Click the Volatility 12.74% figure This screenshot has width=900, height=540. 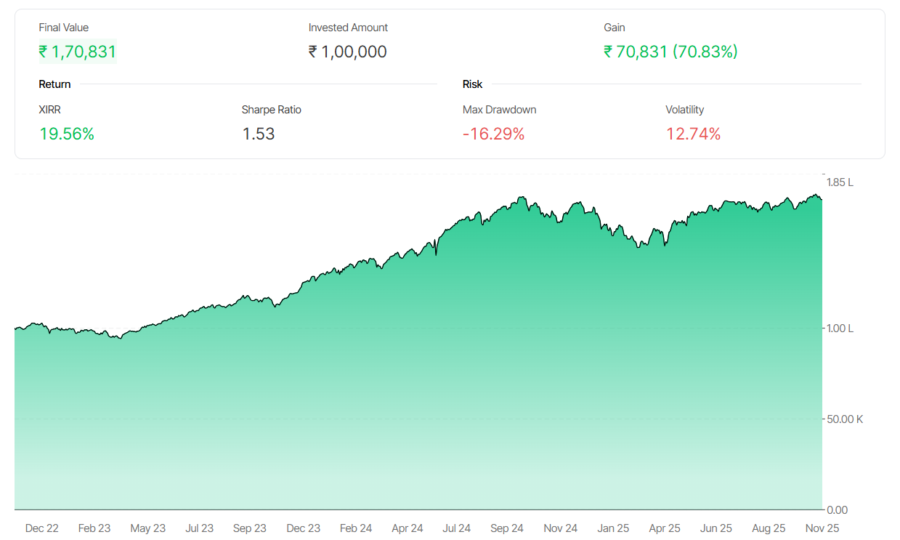pos(693,134)
